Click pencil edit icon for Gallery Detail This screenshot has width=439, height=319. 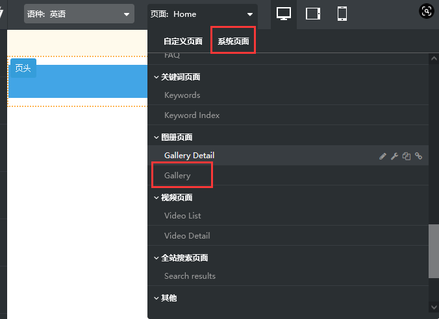pyautogui.click(x=383, y=156)
